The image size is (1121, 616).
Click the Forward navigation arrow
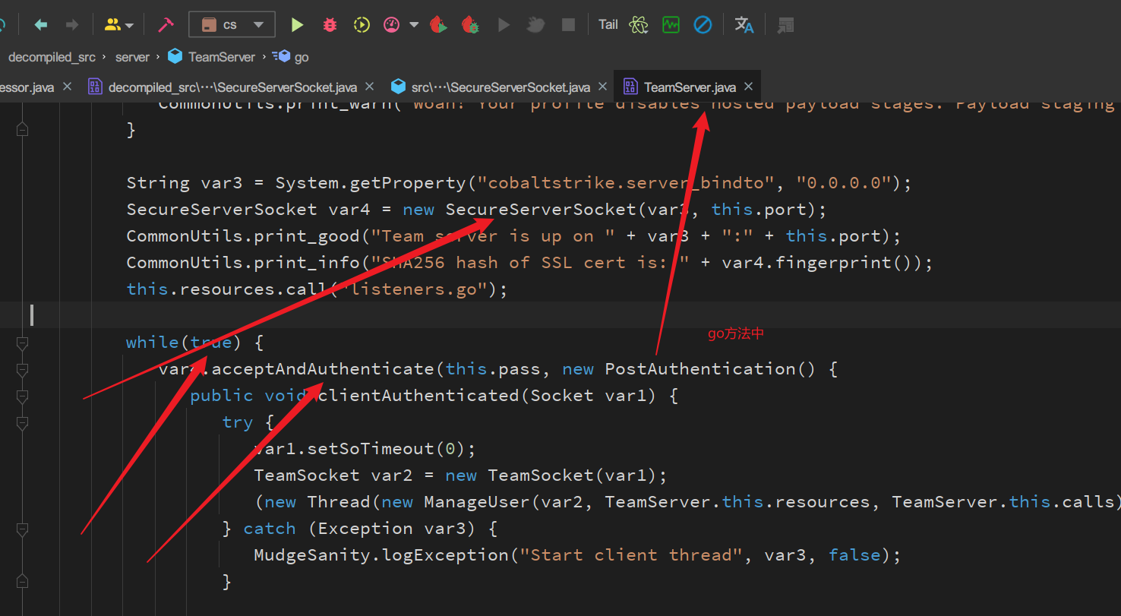click(x=72, y=25)
